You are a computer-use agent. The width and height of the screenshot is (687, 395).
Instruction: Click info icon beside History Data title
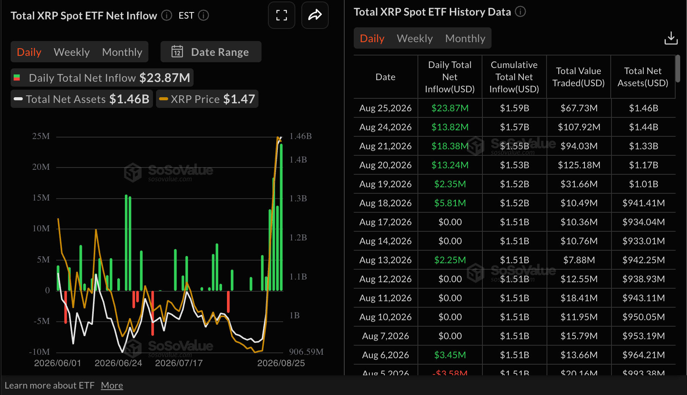[x=520, y=11]
